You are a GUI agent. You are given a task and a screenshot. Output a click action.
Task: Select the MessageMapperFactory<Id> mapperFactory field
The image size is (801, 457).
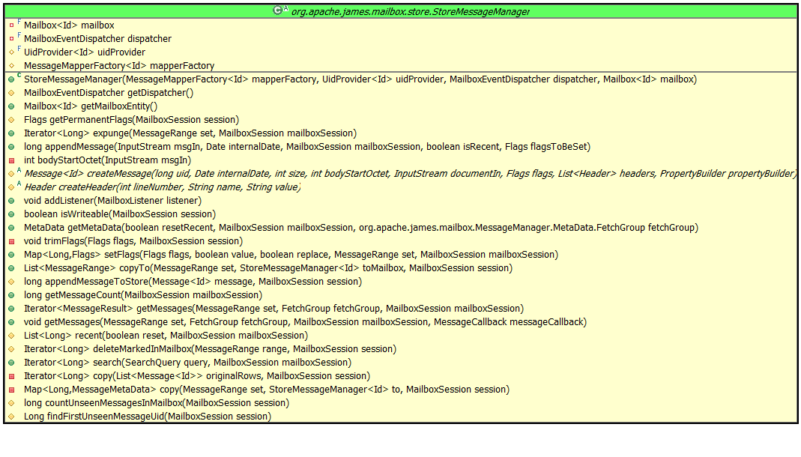click(118, 66)
